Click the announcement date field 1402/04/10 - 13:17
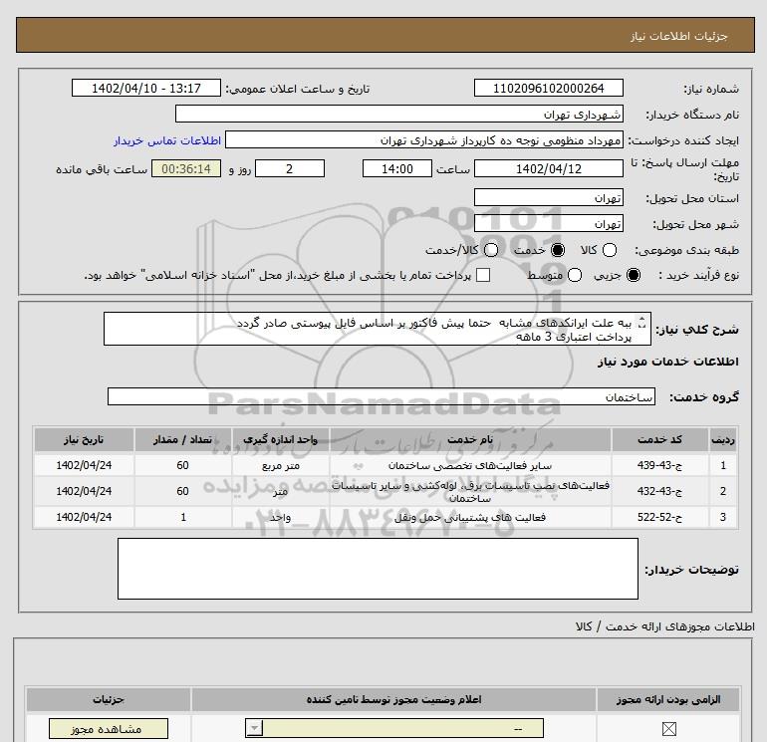The image size is (767, 742). (x=145, y=88)
